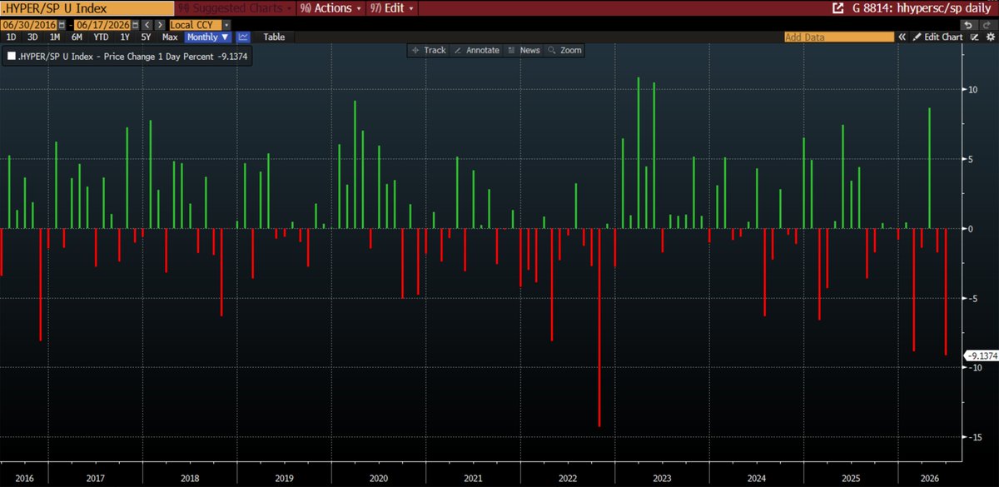
Task: Open the Local CCY currency dropdown
Action: (201, 25)
